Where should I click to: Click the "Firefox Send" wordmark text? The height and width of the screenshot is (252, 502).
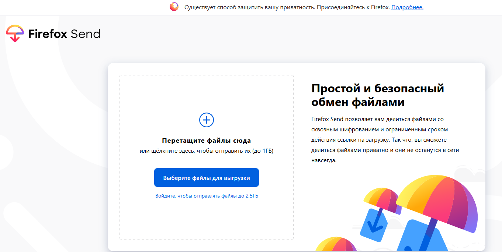[64, 34]
